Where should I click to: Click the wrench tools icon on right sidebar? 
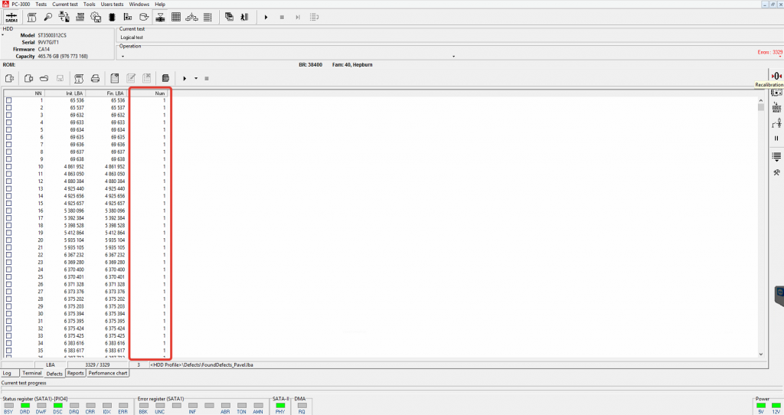(776, 172)
